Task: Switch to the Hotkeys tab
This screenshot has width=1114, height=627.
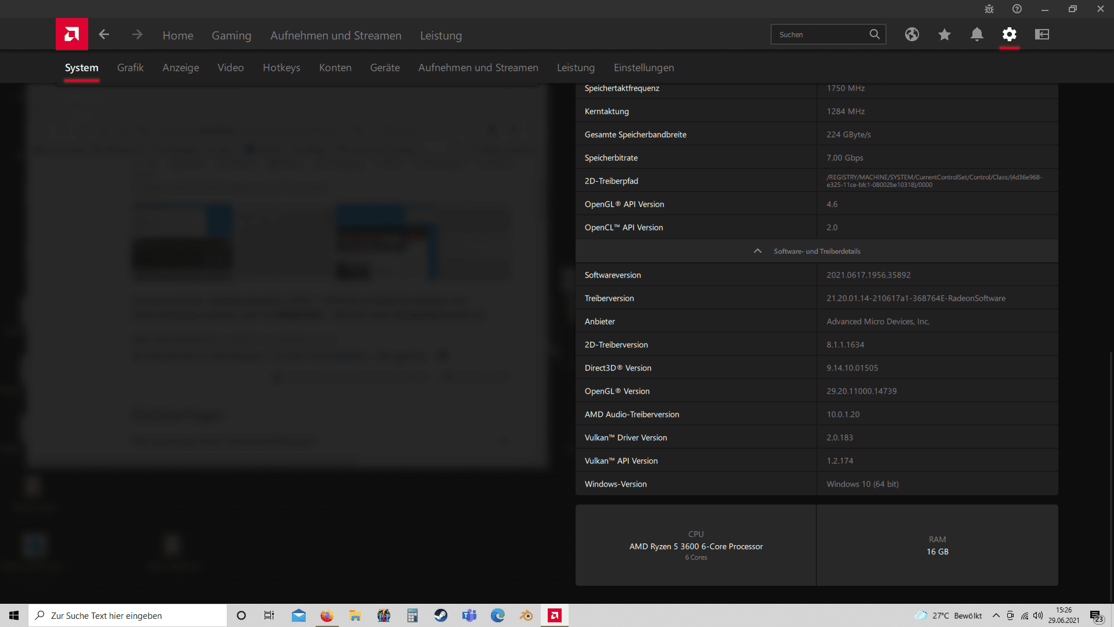Action: coord(281,67)
